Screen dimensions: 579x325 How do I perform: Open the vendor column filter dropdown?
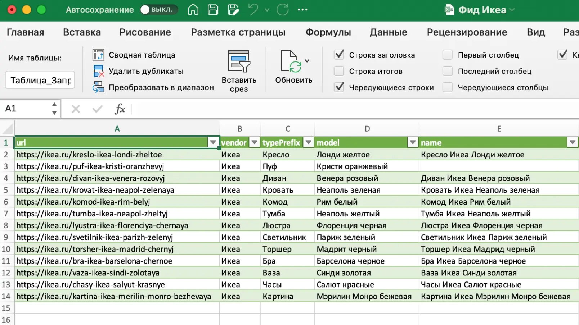pyautogui.click(x=255, y=142)
